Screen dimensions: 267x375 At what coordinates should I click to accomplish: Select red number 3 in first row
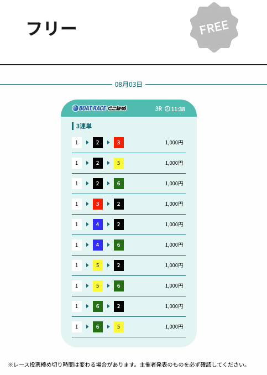point(119,143)
